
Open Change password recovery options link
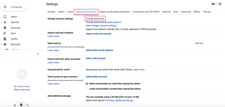pyautogui.click(x=103, y=22)
